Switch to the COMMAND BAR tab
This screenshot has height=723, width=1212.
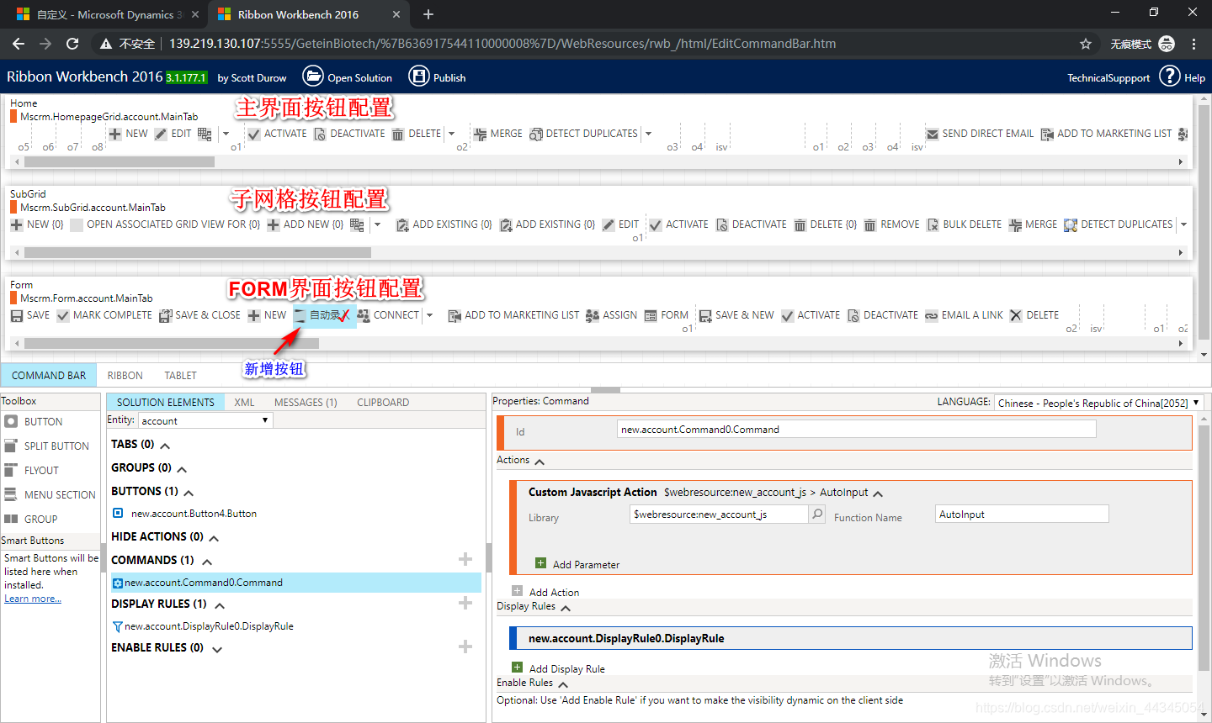tap(49, 376)
